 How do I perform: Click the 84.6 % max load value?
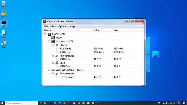(x=117, y=66)
